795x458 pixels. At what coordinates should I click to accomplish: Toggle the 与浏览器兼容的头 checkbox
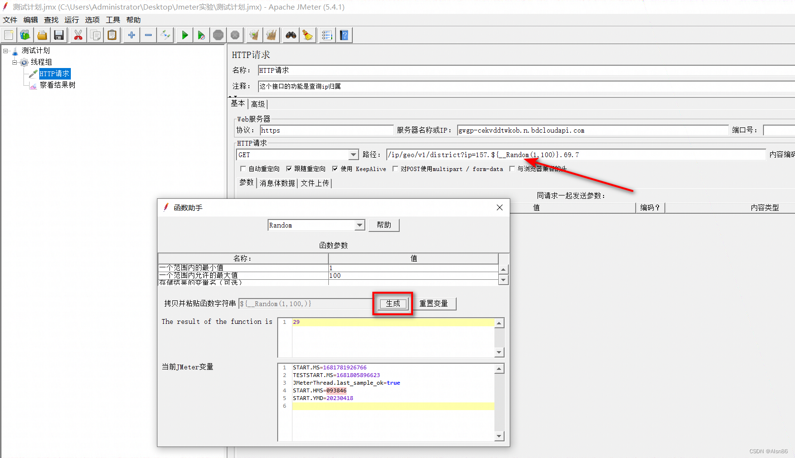(512, 169)
